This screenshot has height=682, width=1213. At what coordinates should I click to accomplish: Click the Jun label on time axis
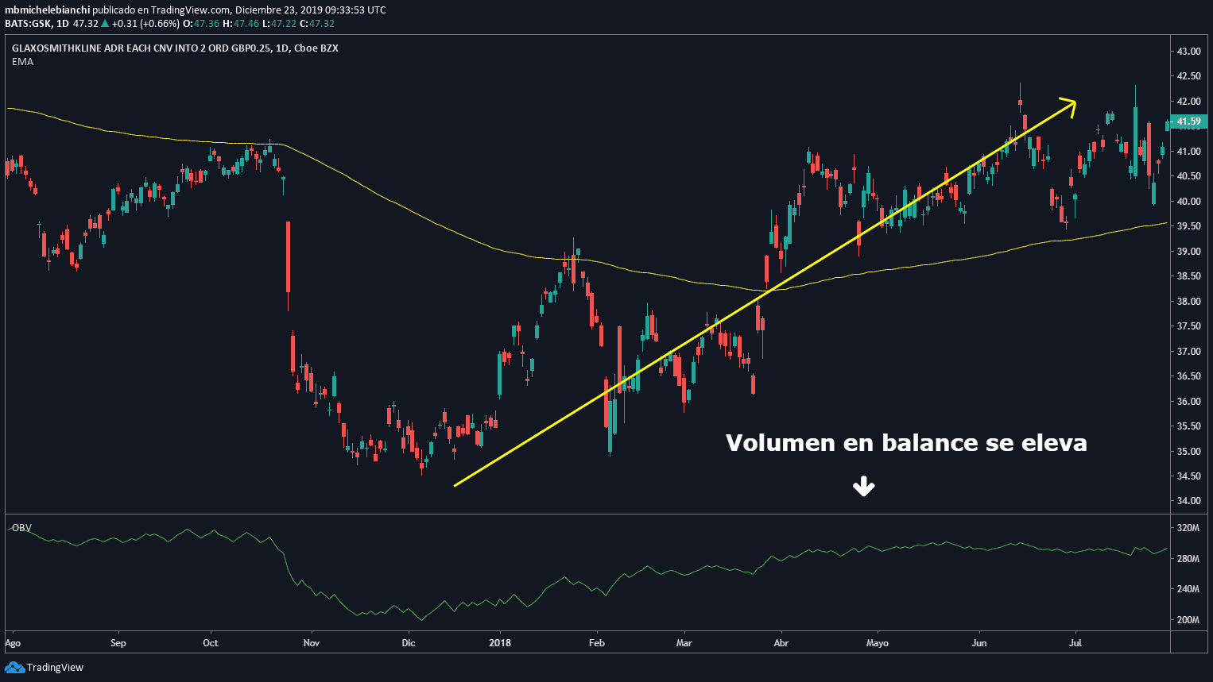pos(979,643)
